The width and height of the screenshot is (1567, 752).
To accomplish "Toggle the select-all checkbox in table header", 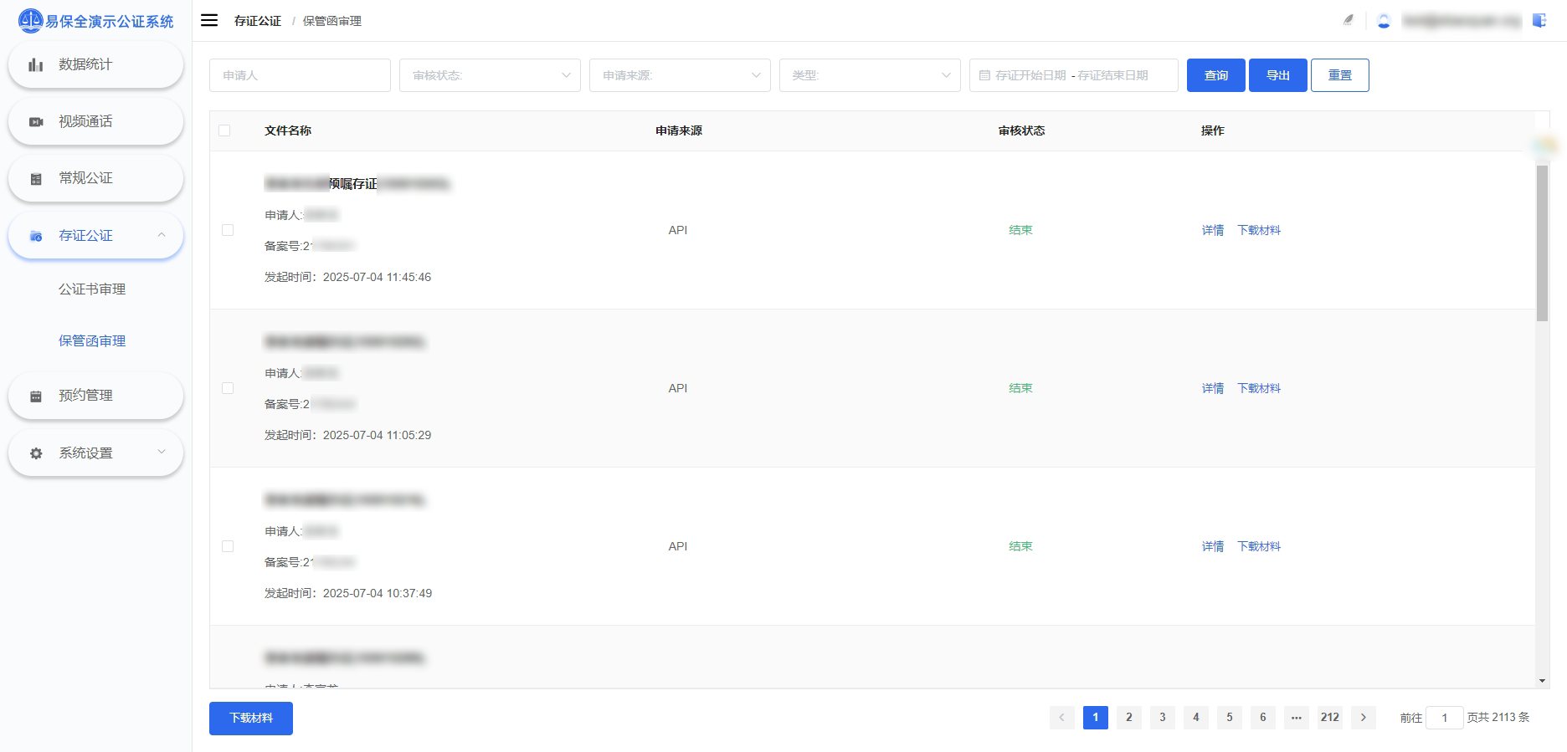I will (224, 130).
